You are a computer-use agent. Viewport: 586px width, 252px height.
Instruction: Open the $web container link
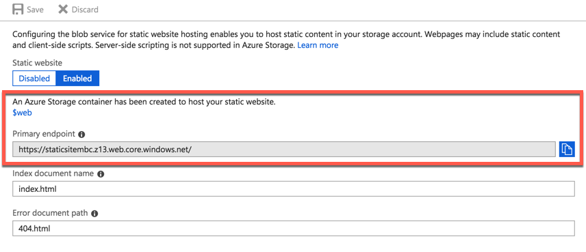(22, 113)
